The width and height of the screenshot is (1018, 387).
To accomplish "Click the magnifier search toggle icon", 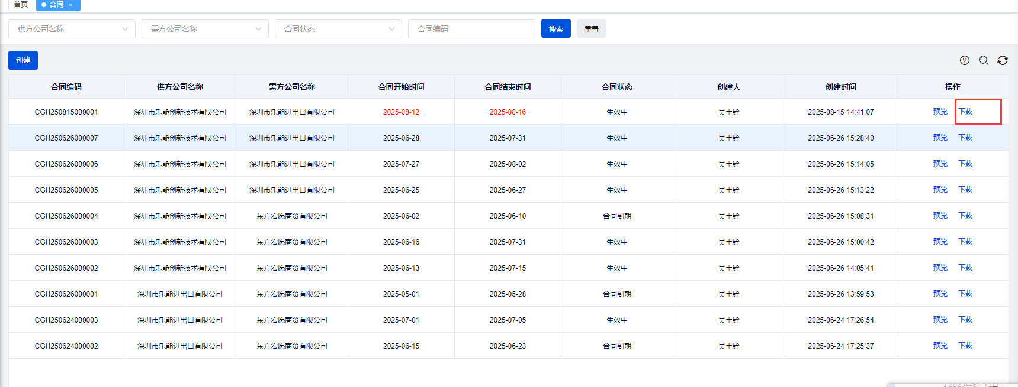I will 984,60.
